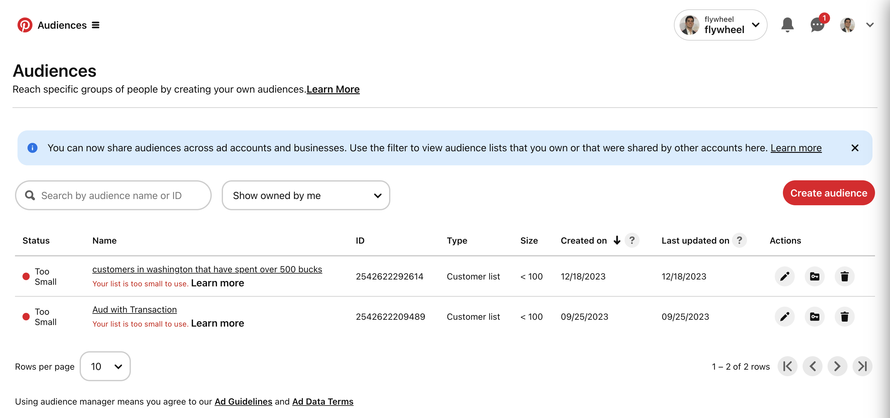Share customers in washington audience via key-folder icon
This screenshot has height=418, width=890.
815,276
